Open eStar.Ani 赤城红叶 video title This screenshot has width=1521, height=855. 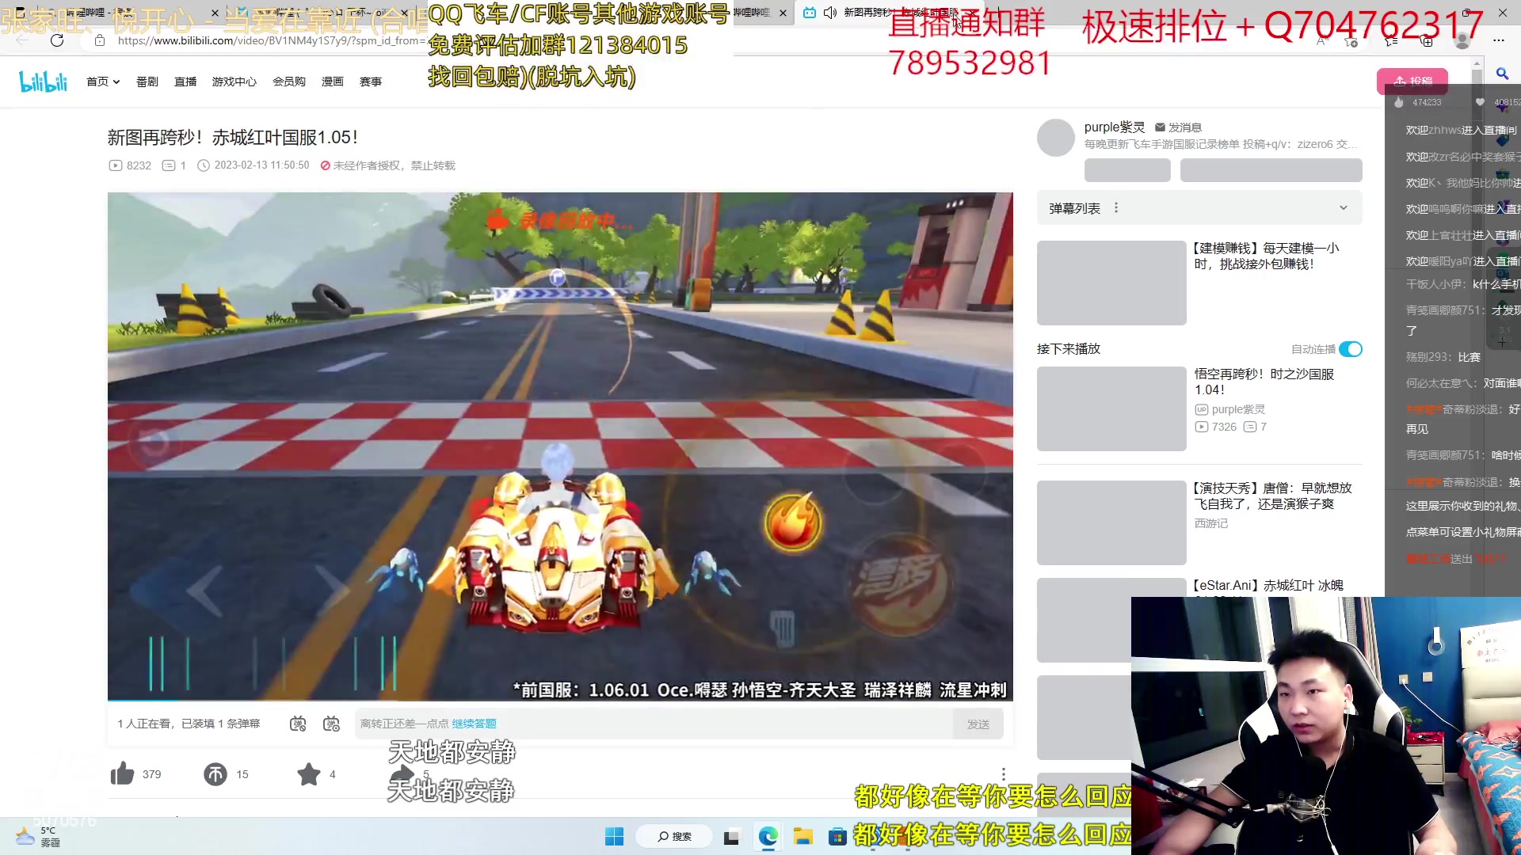tap(1268, 585)
